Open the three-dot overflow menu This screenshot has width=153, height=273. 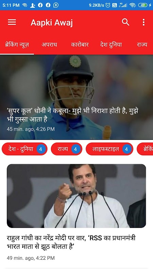(x=143, y=22)
